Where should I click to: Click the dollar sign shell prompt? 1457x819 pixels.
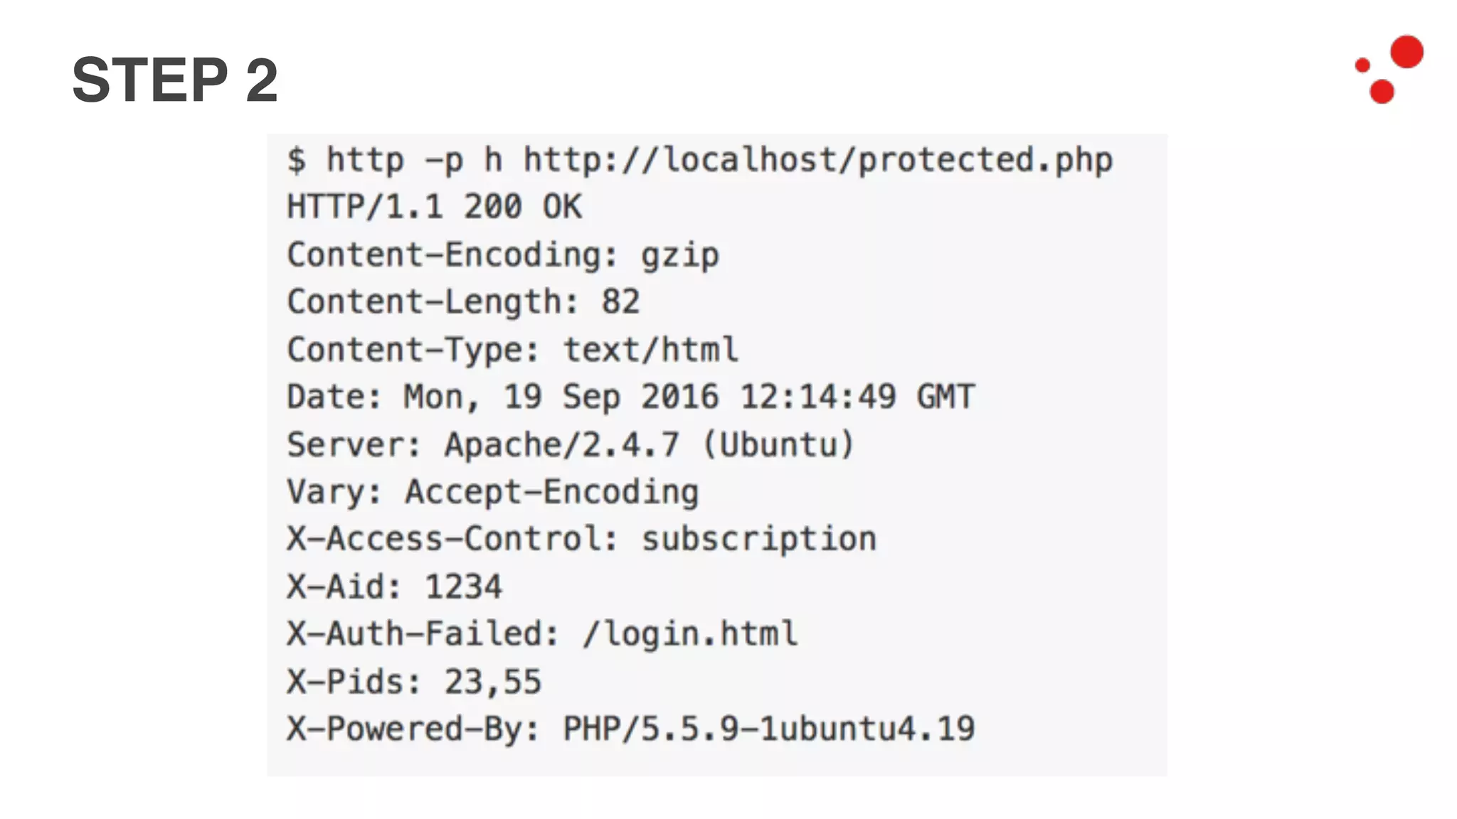coord(297,160)
